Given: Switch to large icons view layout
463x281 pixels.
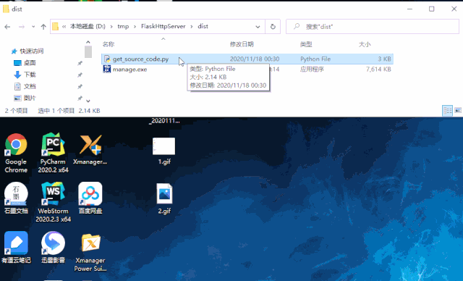Looking at the screenshot, I should (x=458, y=111).
